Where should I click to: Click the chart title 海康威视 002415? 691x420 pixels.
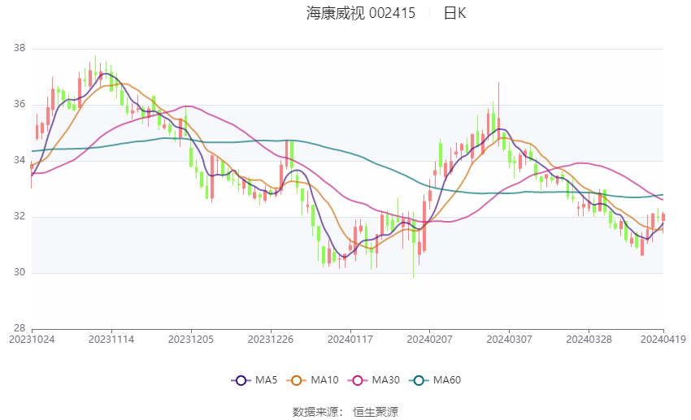361,13
